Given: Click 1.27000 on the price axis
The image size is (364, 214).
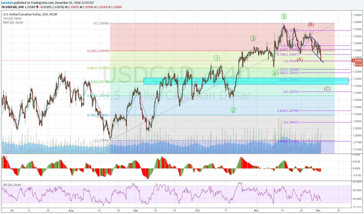Looking at the screenshot, I should point(357,149).
